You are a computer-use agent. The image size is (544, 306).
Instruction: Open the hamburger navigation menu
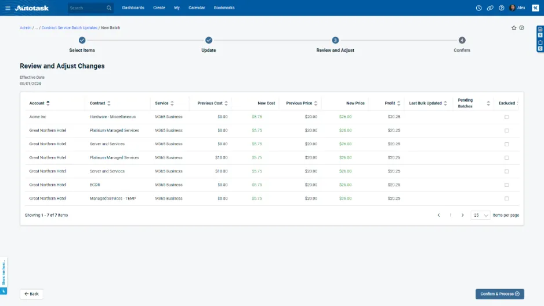click(8, 8)
